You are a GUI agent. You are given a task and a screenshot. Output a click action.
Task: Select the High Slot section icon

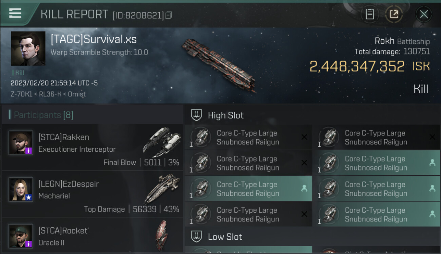(x=196, y=115)
